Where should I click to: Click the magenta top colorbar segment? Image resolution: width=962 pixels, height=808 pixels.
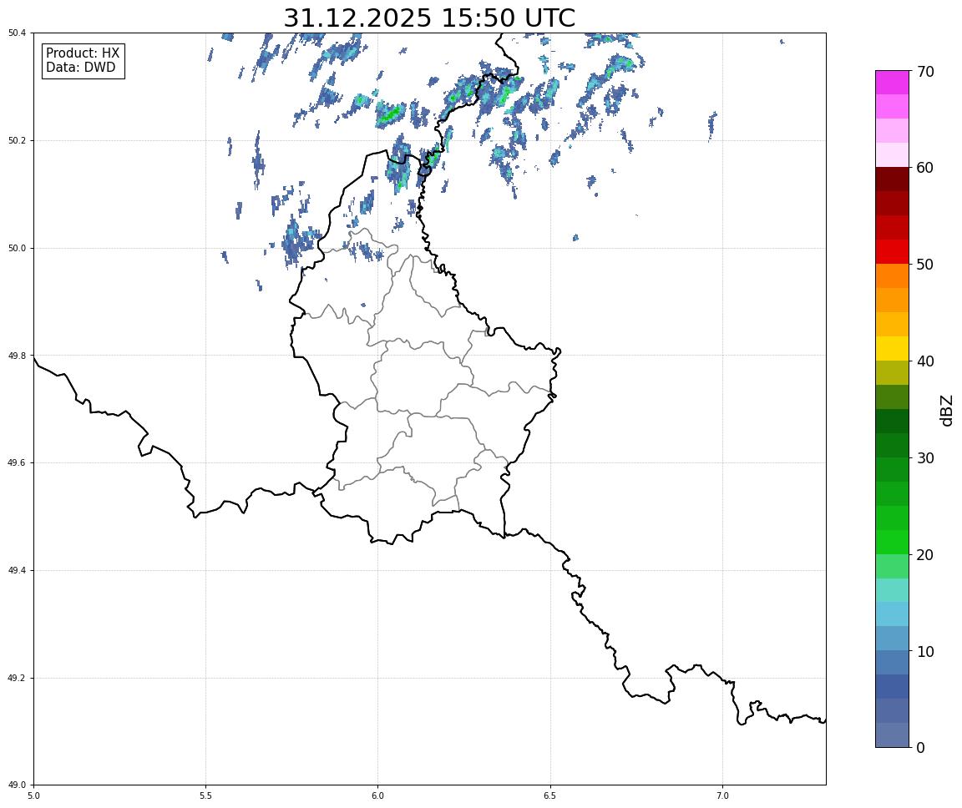click(892, 83)
